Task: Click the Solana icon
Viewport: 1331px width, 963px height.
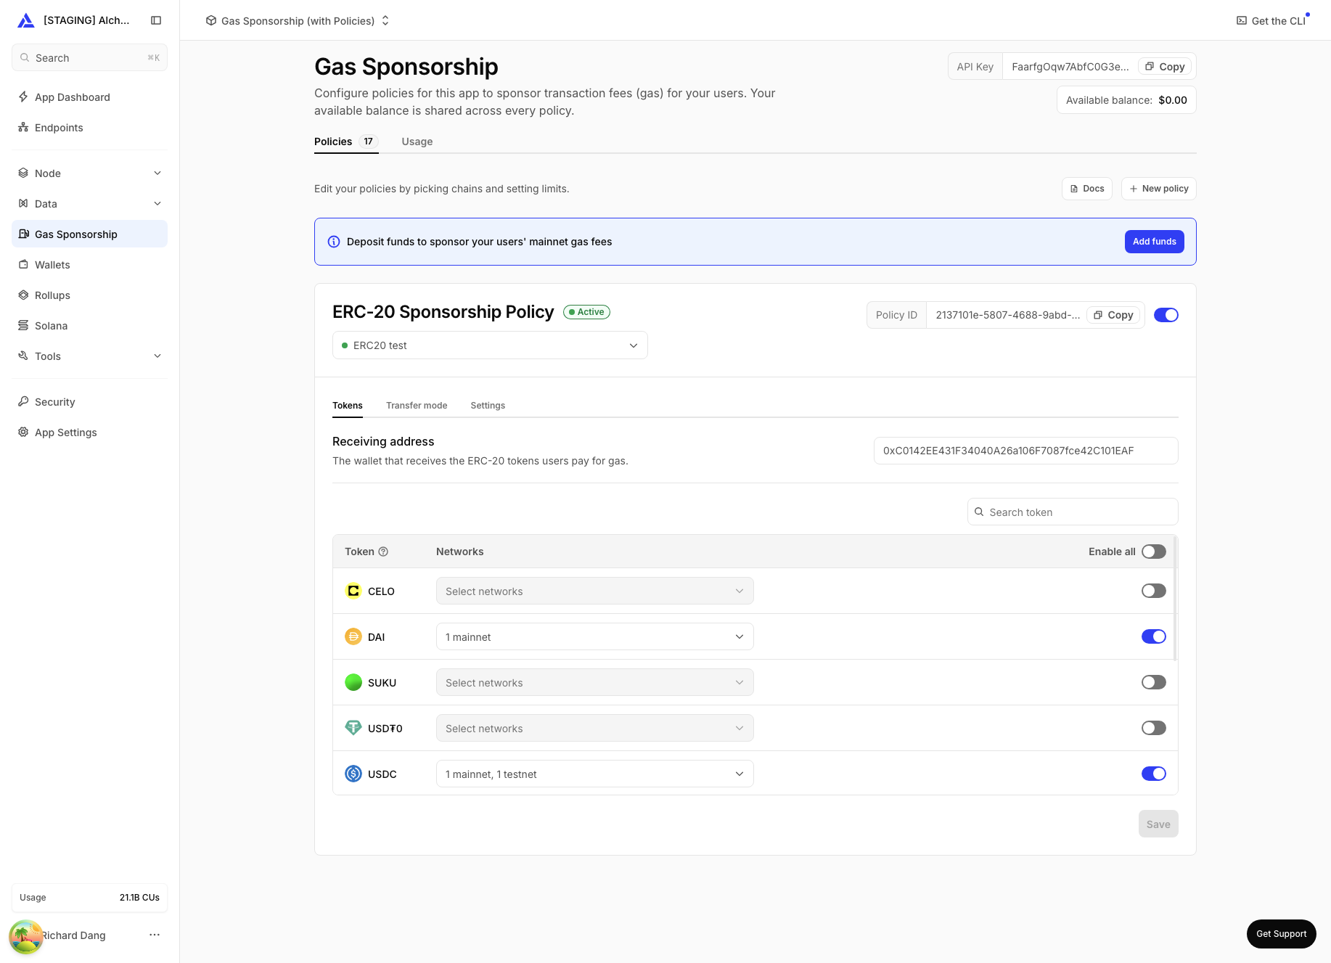Action: point(23,325)
